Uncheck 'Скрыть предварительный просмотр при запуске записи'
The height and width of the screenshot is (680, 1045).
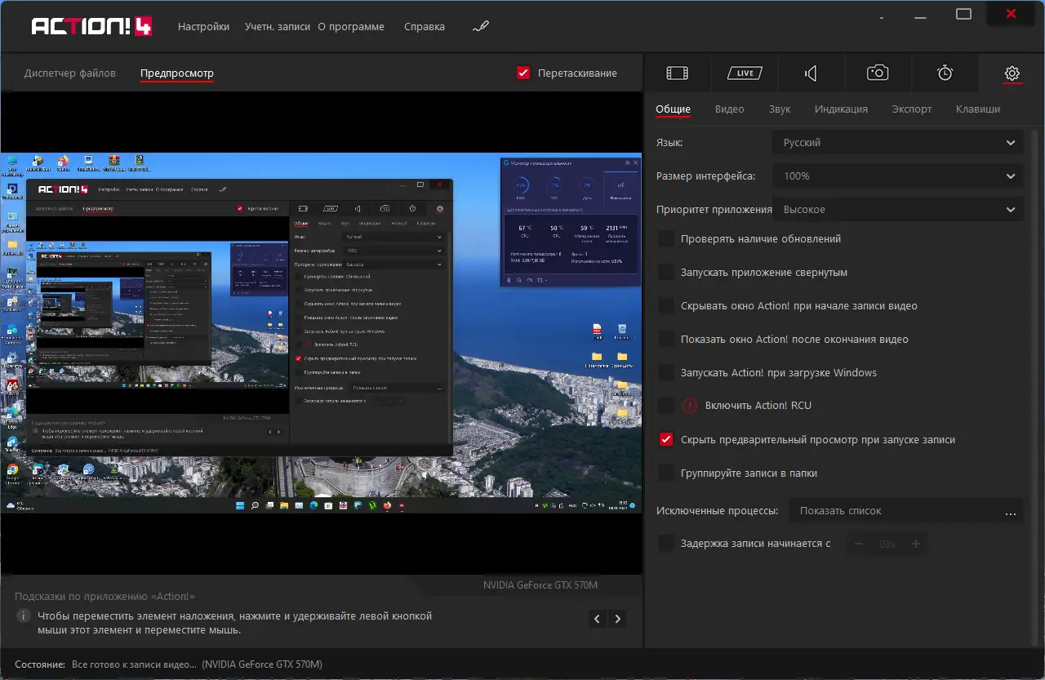coord(666,439)
